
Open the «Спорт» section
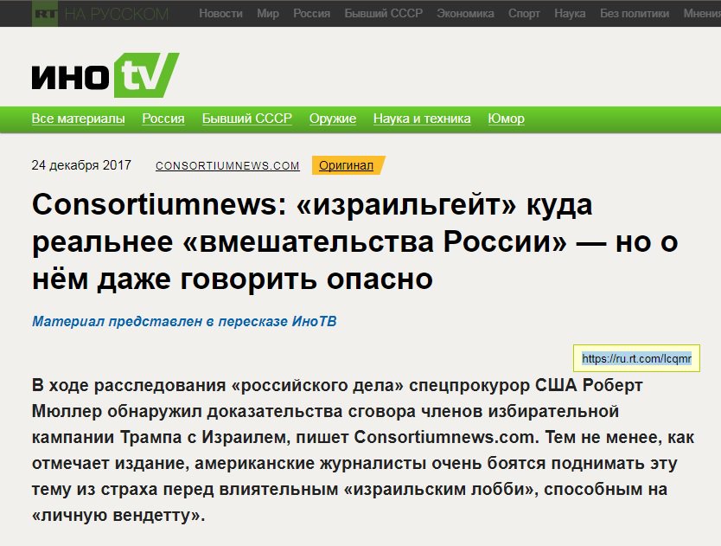point(523,13)
